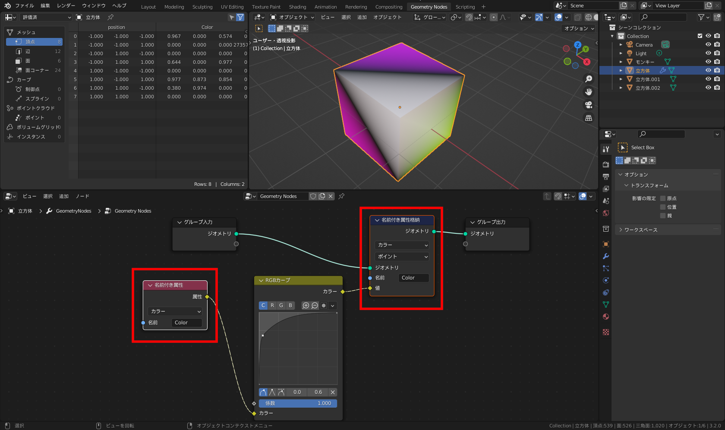The width and height of the screenshot is (725, 430).
Task: Switch to the Shading workspace tab
Action: pos(297,7)
